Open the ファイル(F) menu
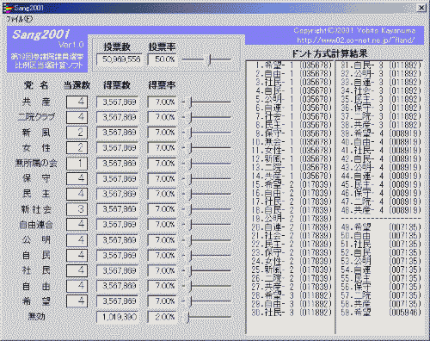This screenshot has width=430, height=341. coord(20,20)
